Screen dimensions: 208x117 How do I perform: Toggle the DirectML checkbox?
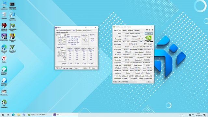point(146,76)
